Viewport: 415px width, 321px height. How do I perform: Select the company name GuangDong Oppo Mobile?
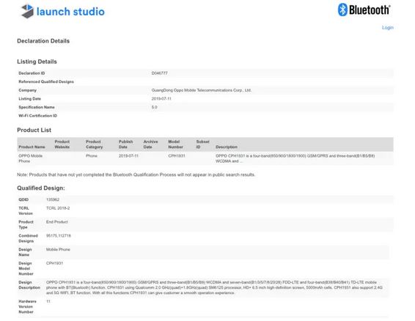(x=202, y=90)
